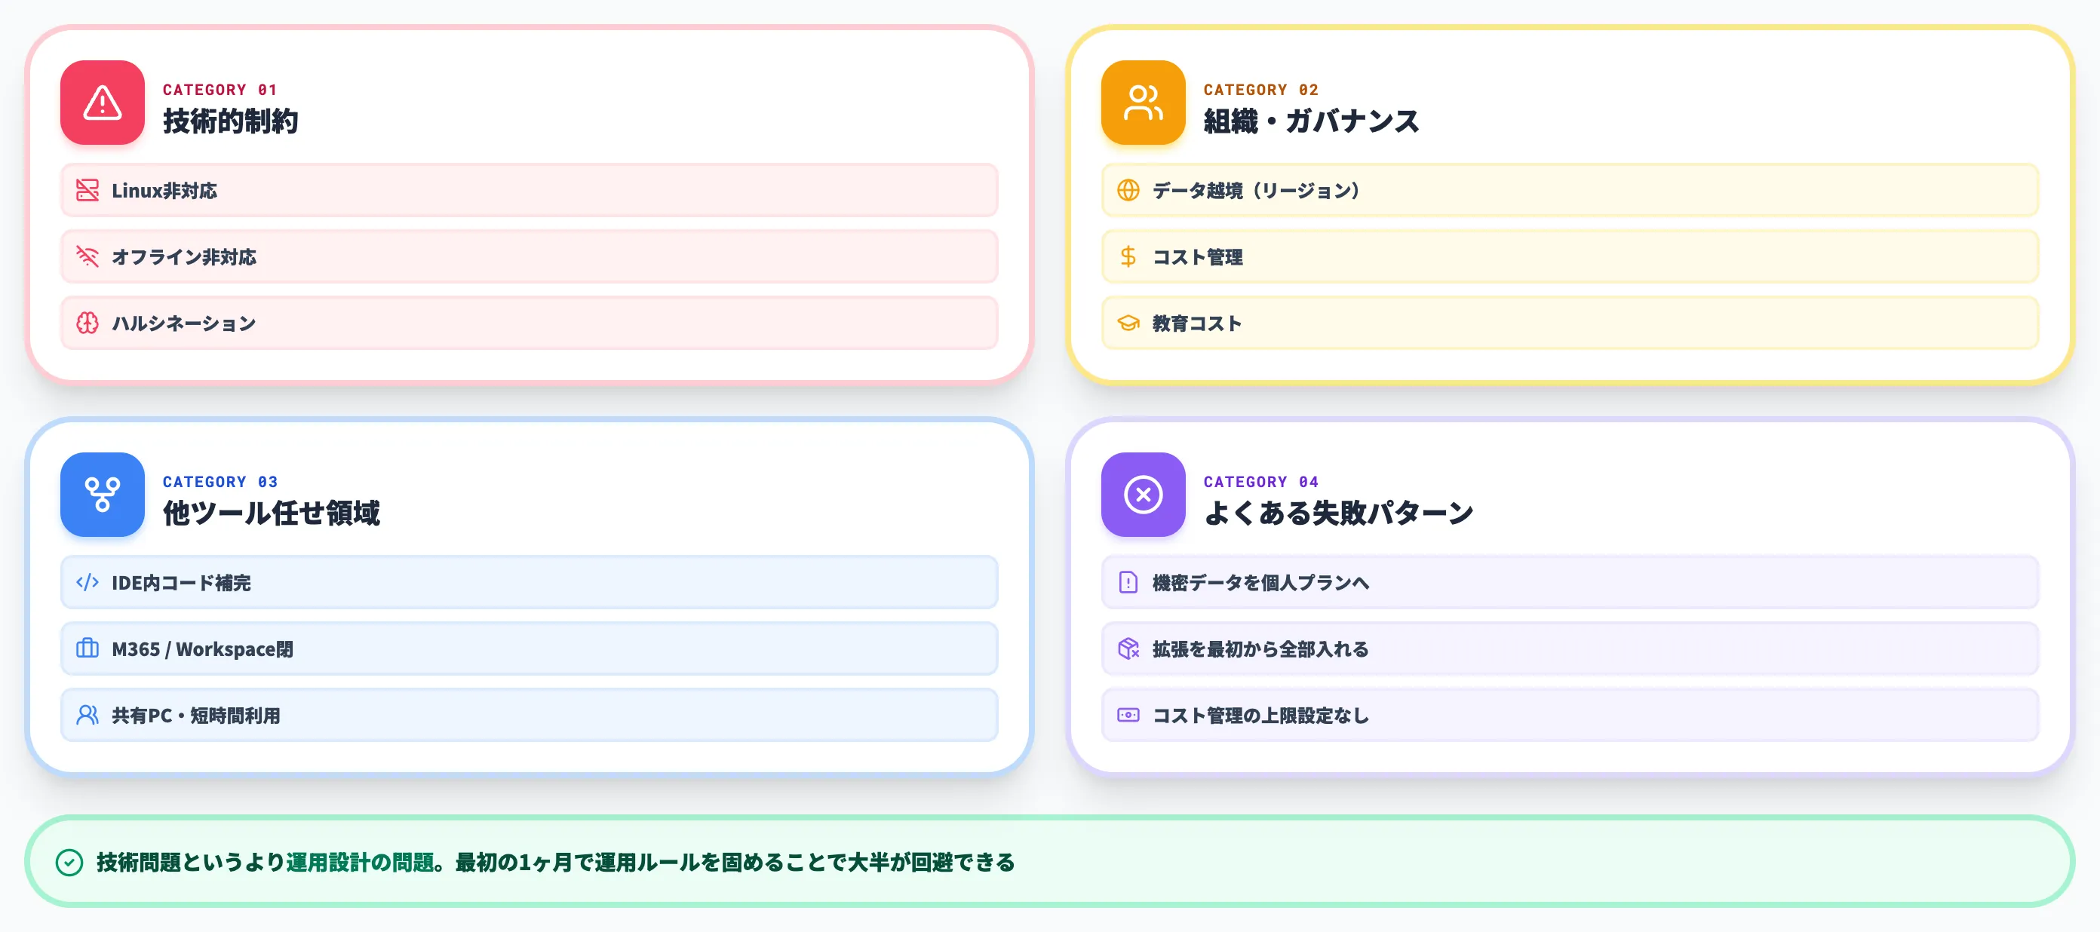Click the highlighted 運用設計の問題 text in footer
This screenshot has height=932, width=2100.
coord(360,862)
